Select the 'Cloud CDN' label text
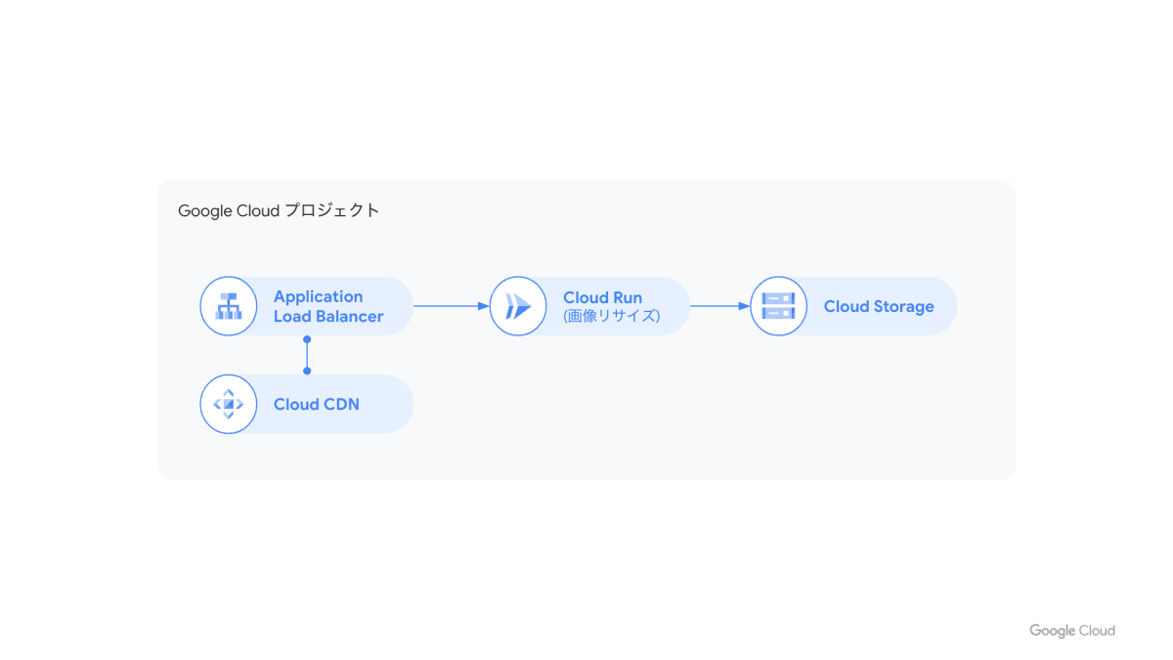The width and height of the screenshot is (1173, 660). click(x=317, y=405)
